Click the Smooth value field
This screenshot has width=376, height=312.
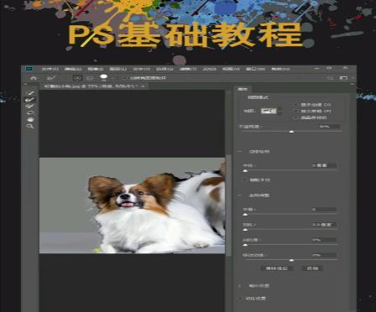tap(324, 209)
